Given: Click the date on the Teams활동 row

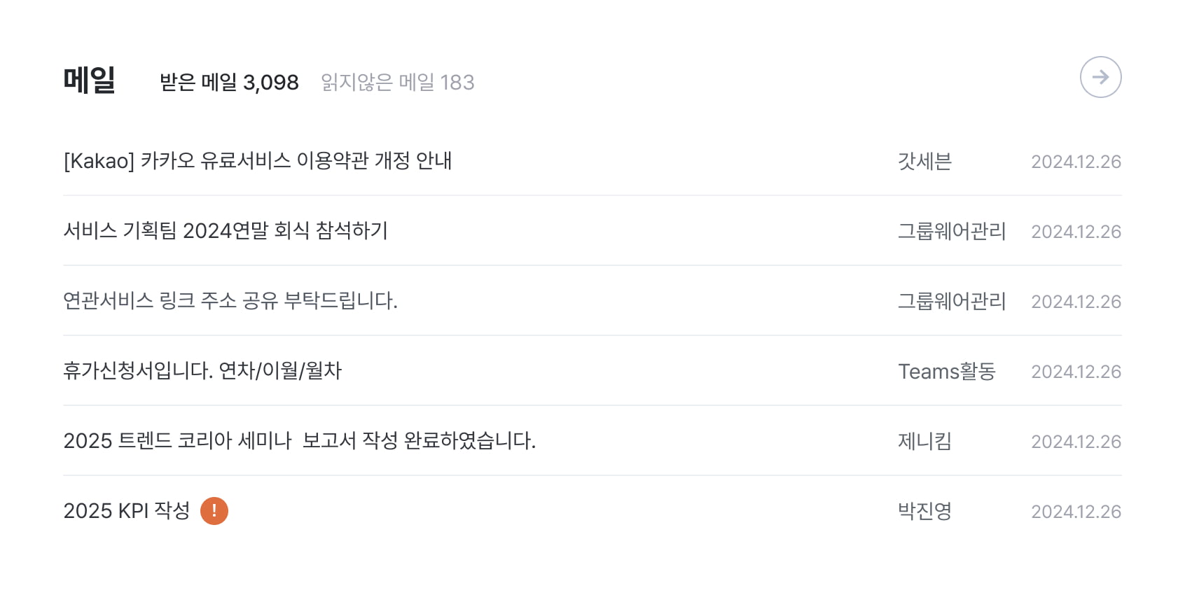Looking at the screenshot, I should pyautogui.click(x=1076, y=372).
